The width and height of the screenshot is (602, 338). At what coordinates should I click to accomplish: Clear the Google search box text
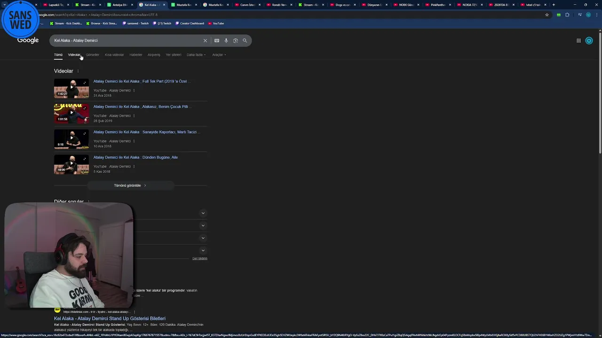tap(205, 40)
